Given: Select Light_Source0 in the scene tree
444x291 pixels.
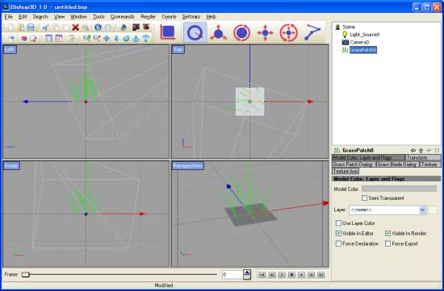Looking at the screenshot, I should pyautogui.click(x=364, y=35).
